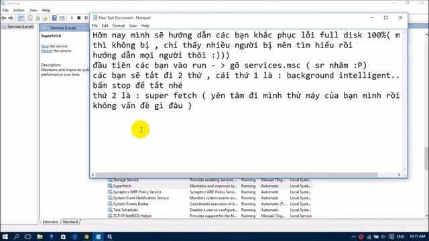Click the Stop the service link

click(45, 46)
